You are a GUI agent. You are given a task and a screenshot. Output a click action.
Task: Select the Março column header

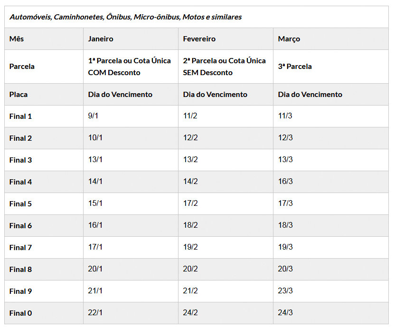289,39
